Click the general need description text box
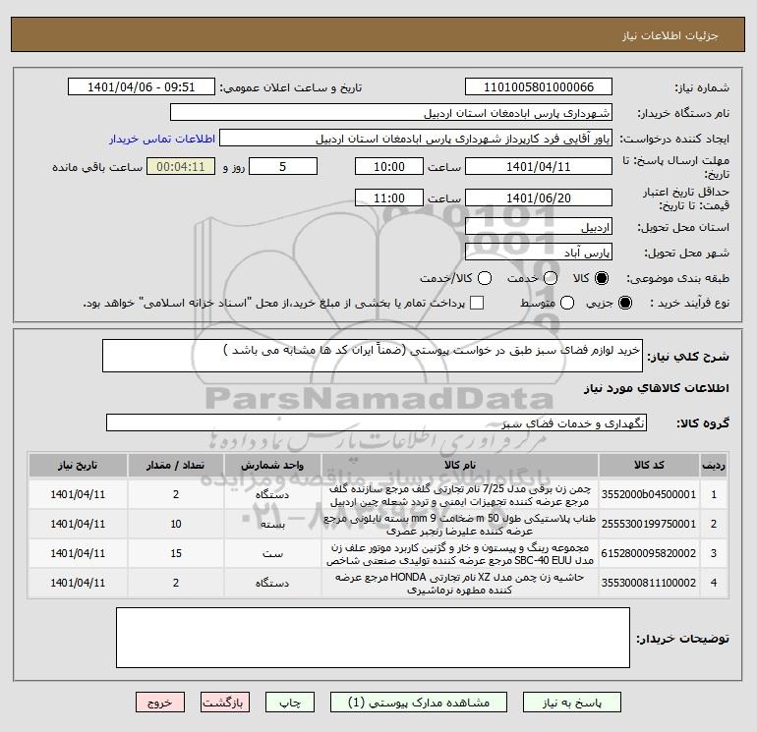This screenshot has width=757, height=732. point(373,356)
